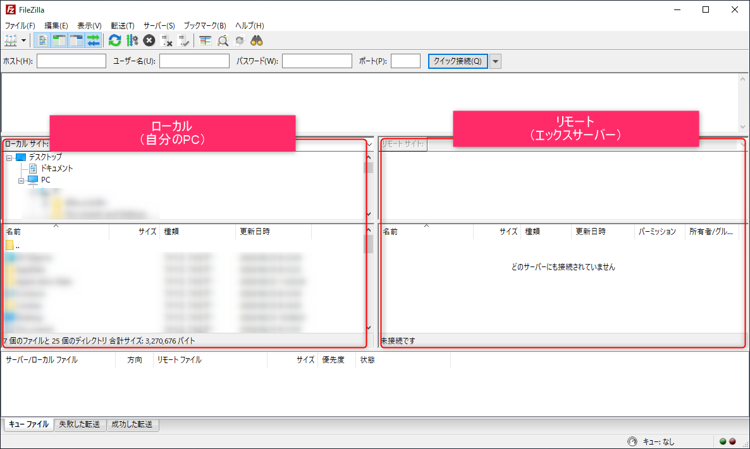Focus the パスワード(W) input field
The image size is (750, 449).
(317, 61)
